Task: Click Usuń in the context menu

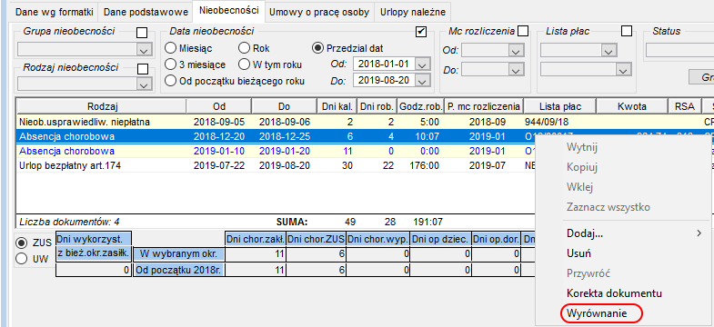Action: (578, 253)
